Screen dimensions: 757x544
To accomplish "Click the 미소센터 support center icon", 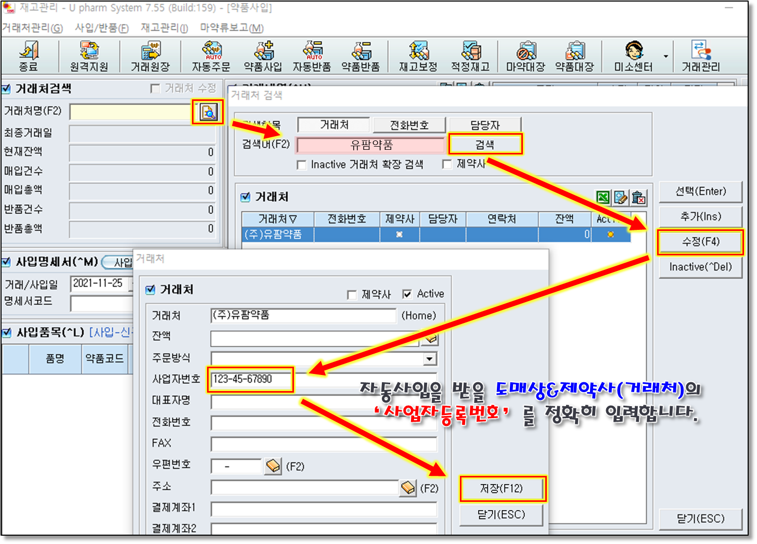I will pyautogui.click(x=633, y=56).
